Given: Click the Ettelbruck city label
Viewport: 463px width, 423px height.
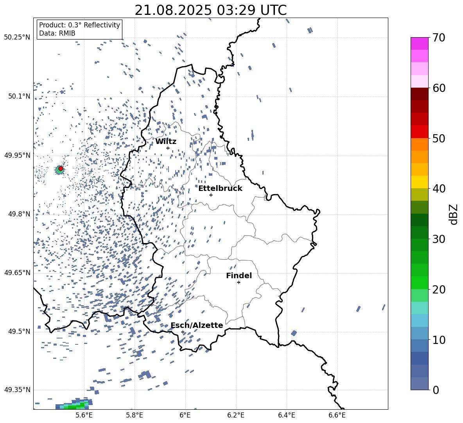Looking at the screenshot, I should point(220,189).
